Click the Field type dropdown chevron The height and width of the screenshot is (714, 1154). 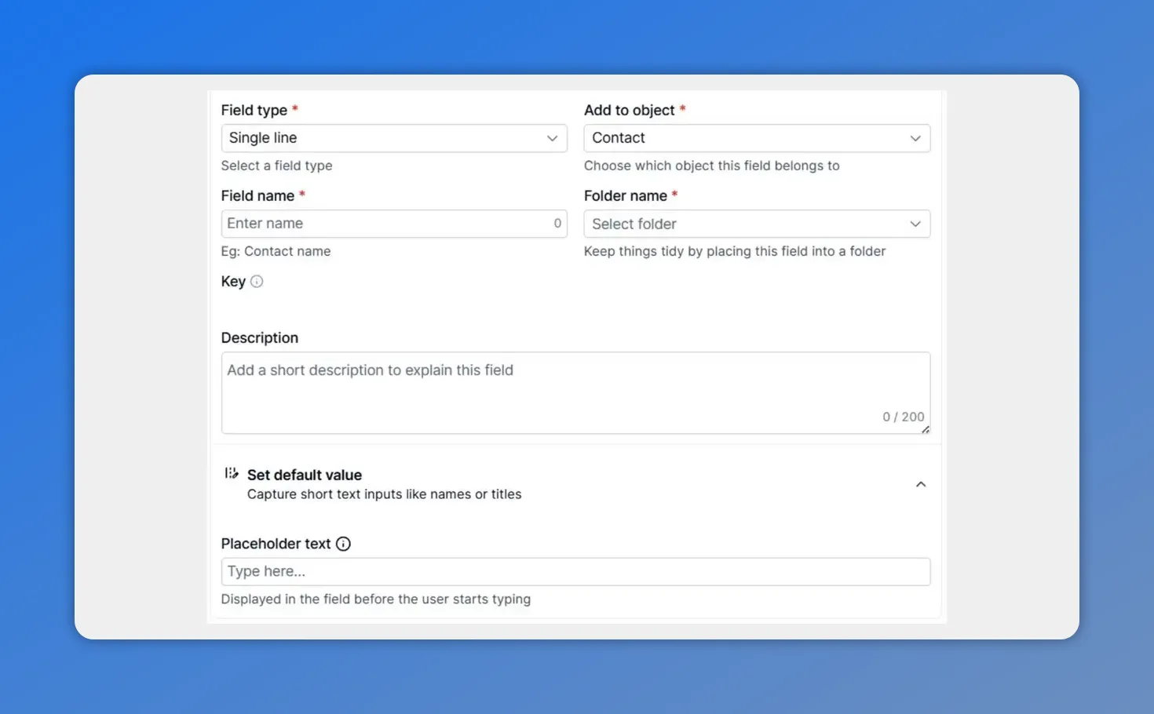552,137
